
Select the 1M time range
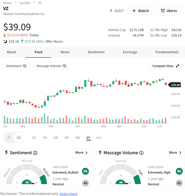[56, 138]
